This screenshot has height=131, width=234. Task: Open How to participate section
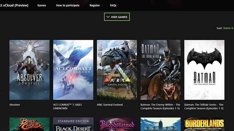[x=68, y=5]
